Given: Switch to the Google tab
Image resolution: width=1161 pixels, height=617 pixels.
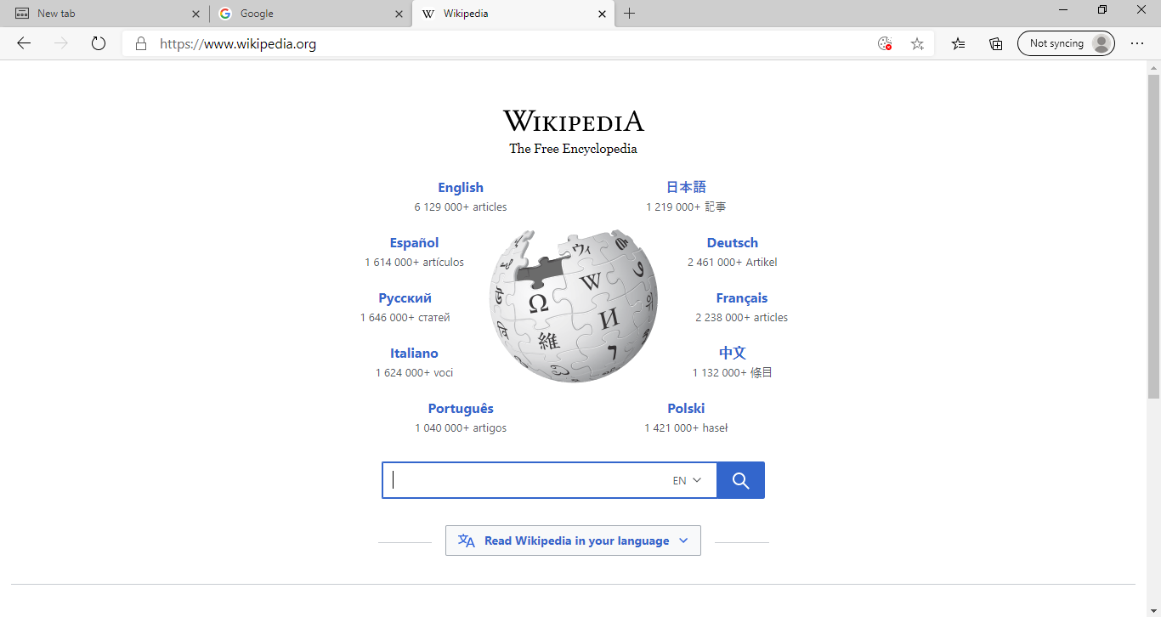Looking at the screenshot, I should tap(309, 14).
